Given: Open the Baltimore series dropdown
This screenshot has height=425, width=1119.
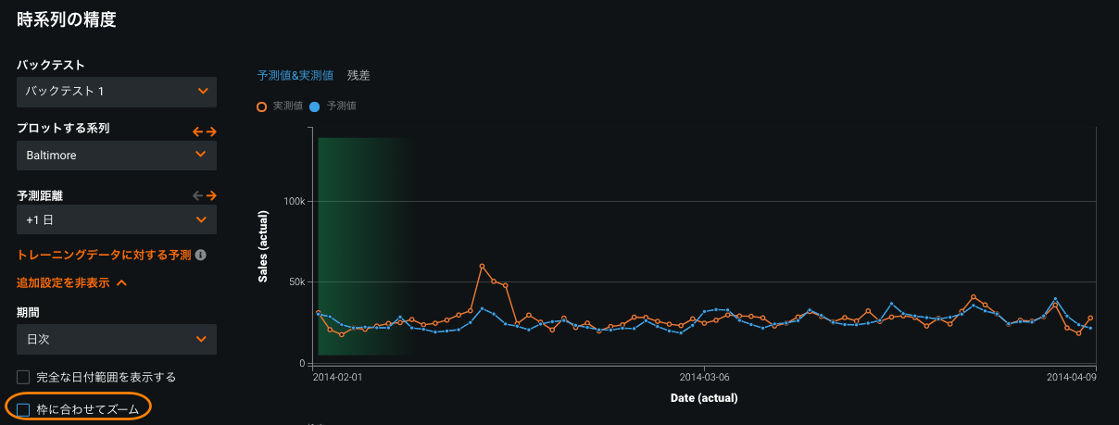Looking at the screenshot, I should (x=117, y=156).
